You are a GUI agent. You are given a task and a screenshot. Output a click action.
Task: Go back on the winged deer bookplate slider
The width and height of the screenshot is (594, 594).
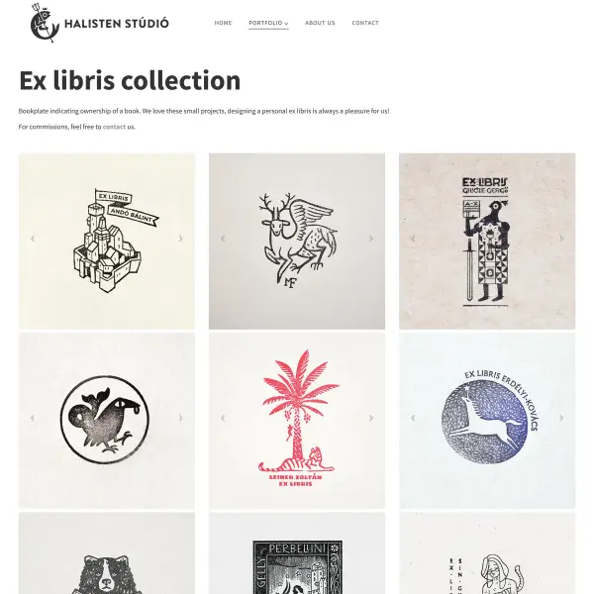(223, 239)
